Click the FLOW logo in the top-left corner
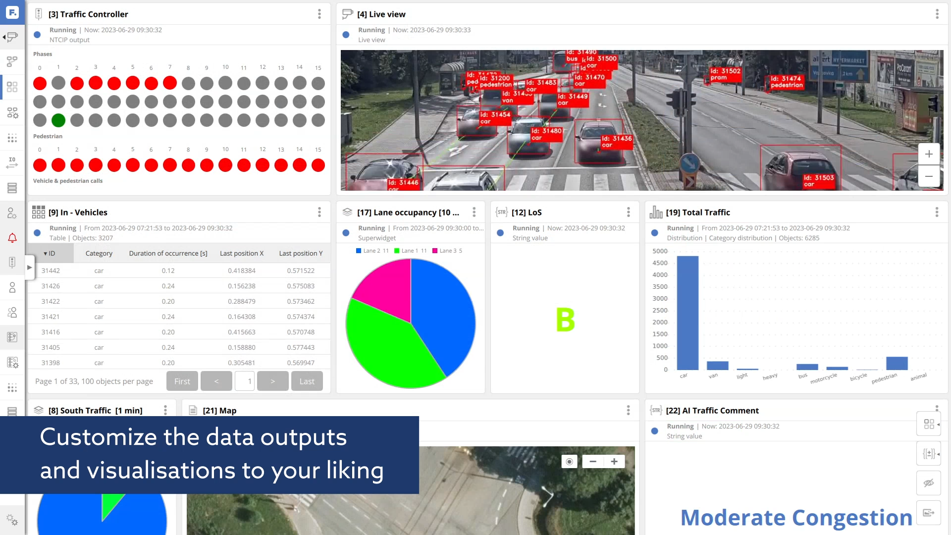 (x=12, y=12)
